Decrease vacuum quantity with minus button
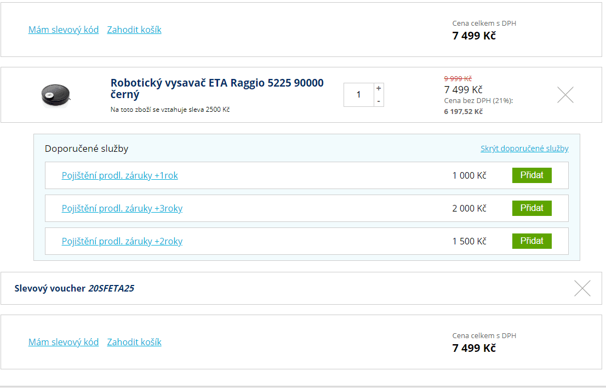This screenshot has height=388, width=606. 379,101
